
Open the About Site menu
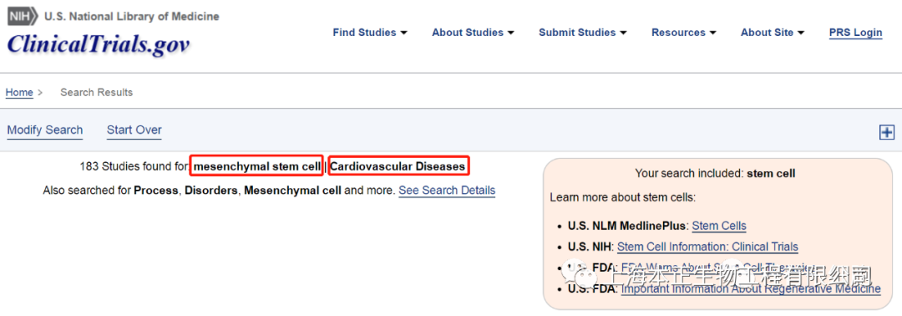(x=772, y=33)
